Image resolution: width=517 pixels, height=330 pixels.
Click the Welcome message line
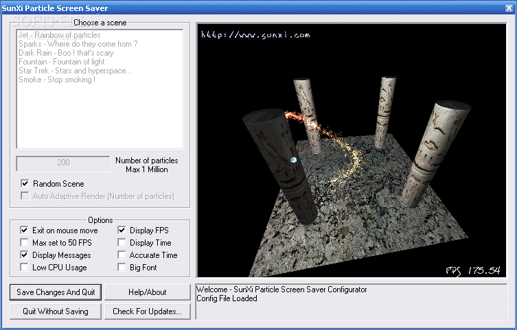point(282,290)
